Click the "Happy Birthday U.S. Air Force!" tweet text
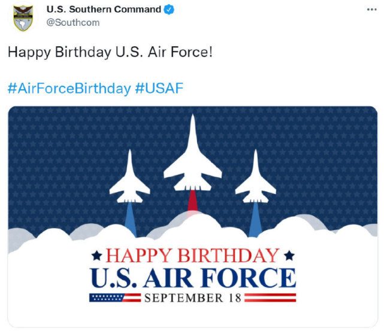This screenshot has height=333, width=384. (110, 52)
